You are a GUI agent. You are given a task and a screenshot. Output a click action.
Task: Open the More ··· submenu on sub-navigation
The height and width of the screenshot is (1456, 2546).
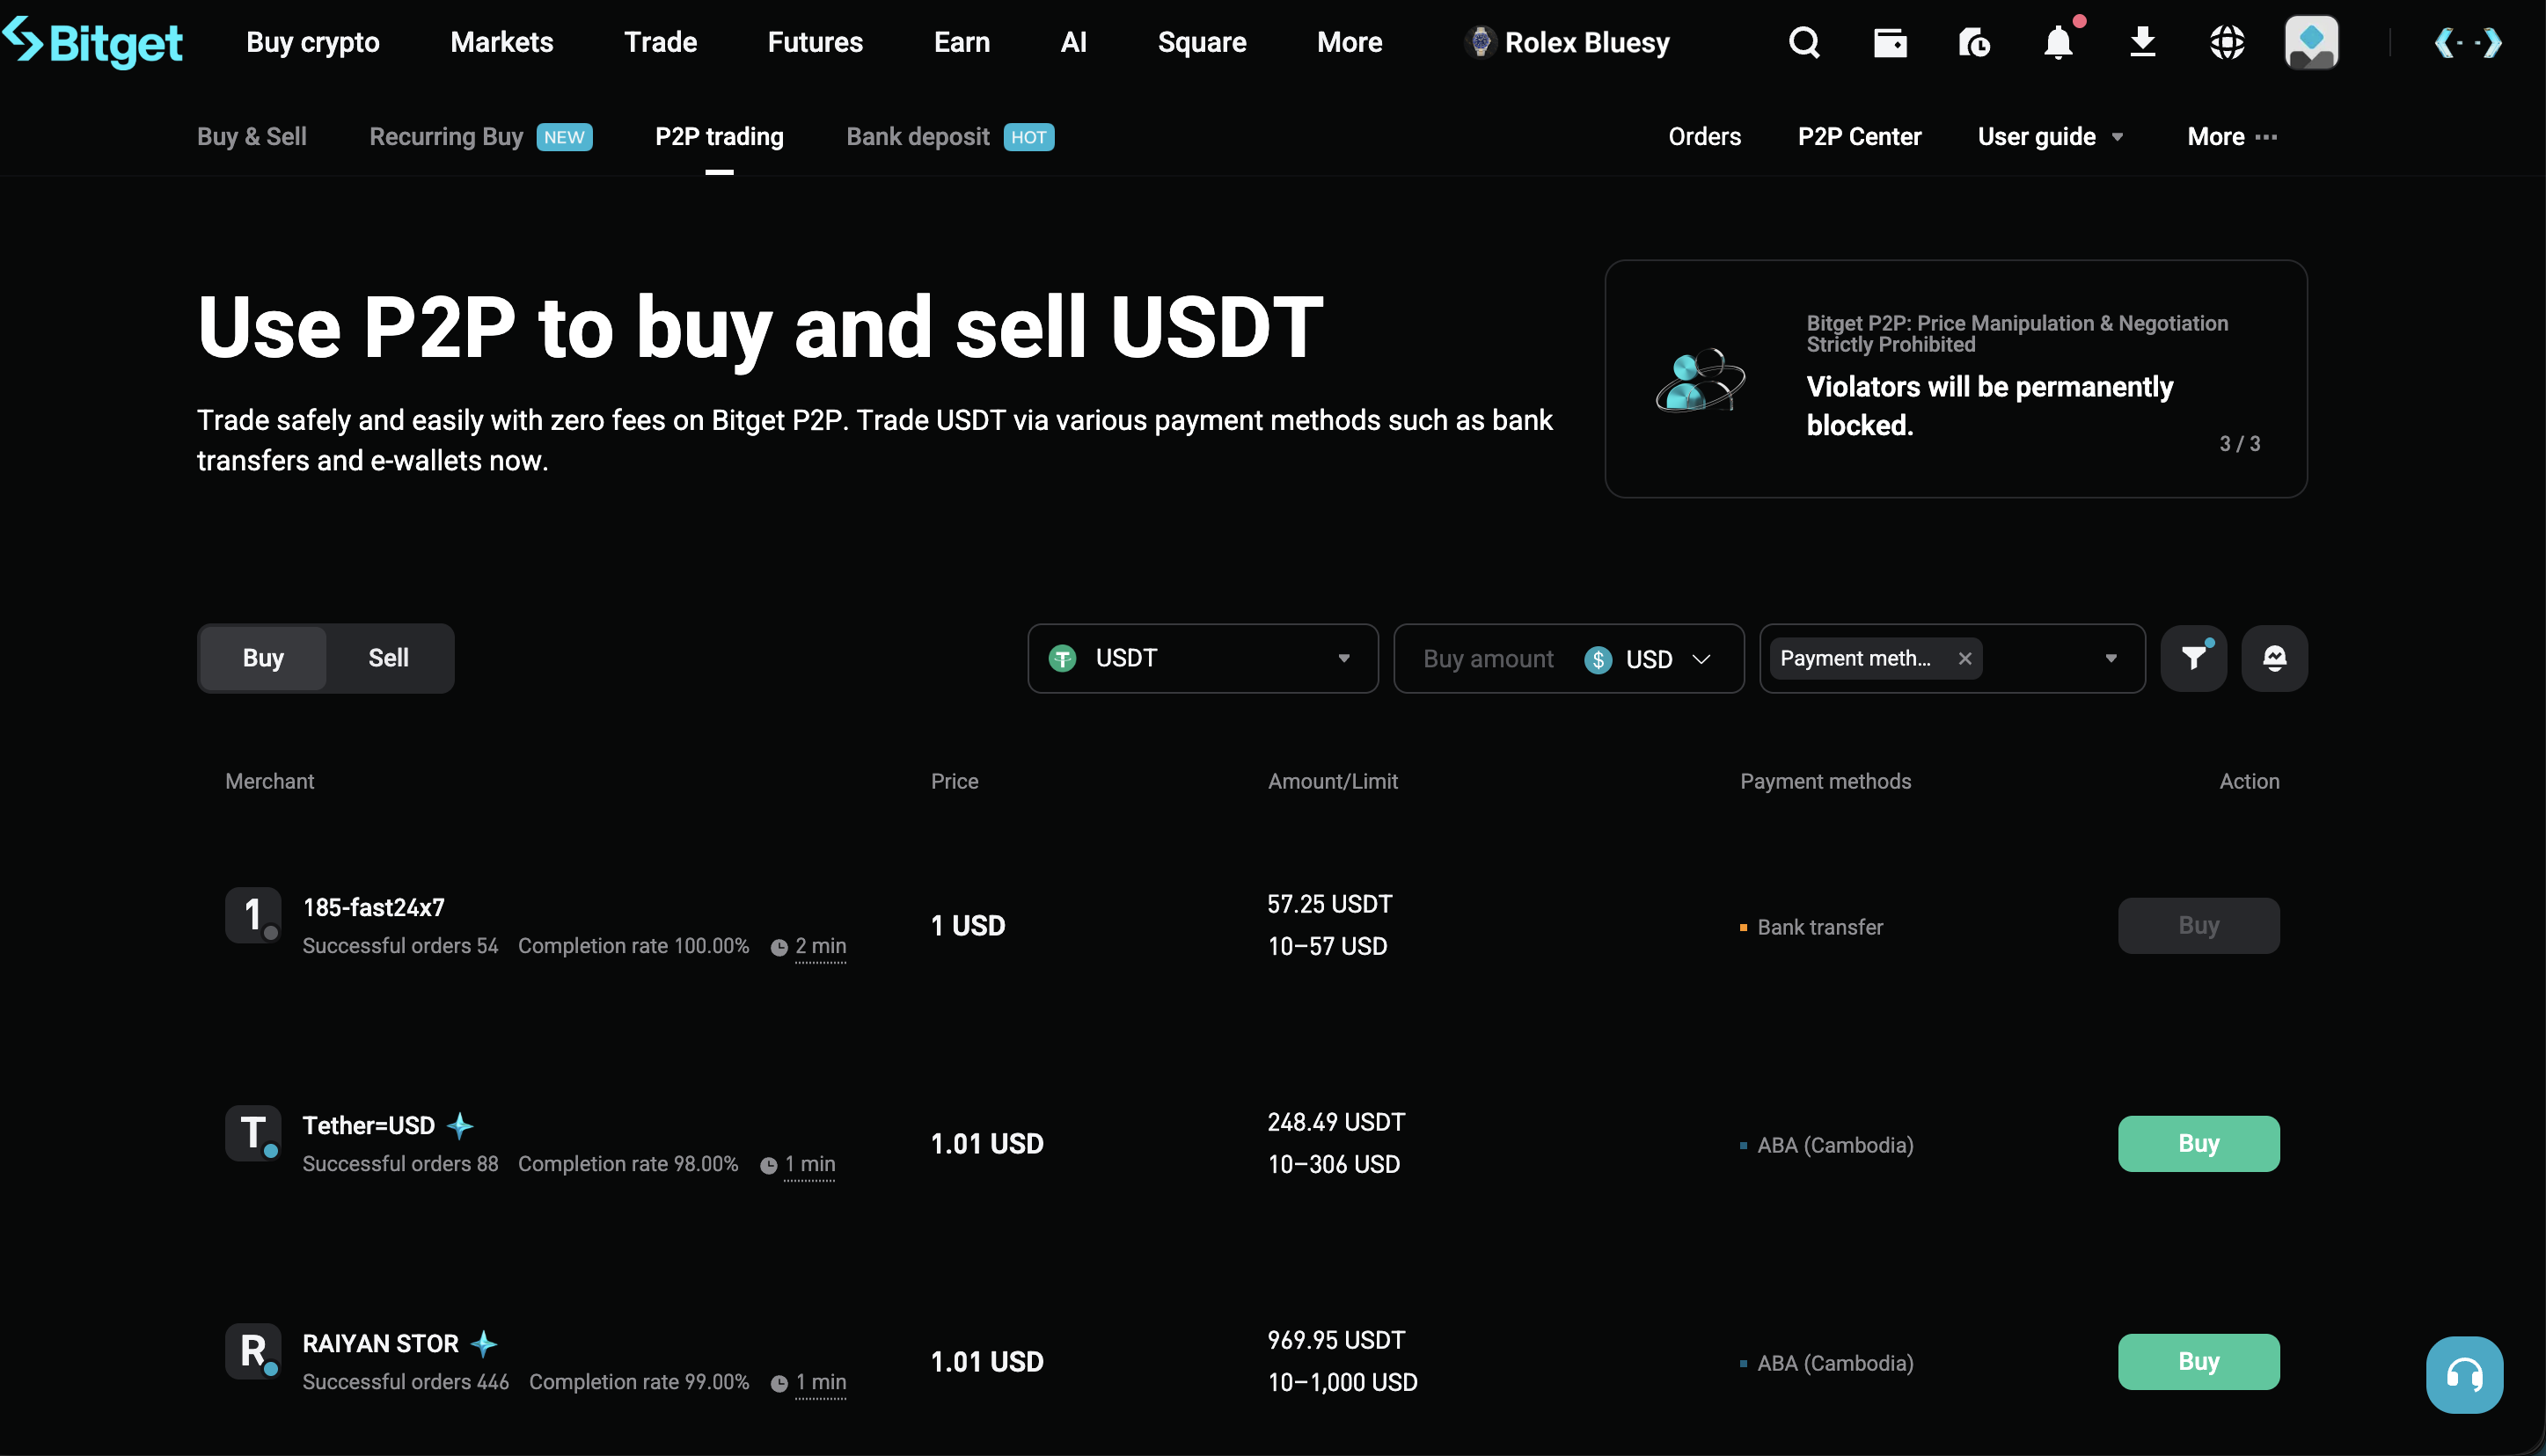click(x=2232, y=137)
